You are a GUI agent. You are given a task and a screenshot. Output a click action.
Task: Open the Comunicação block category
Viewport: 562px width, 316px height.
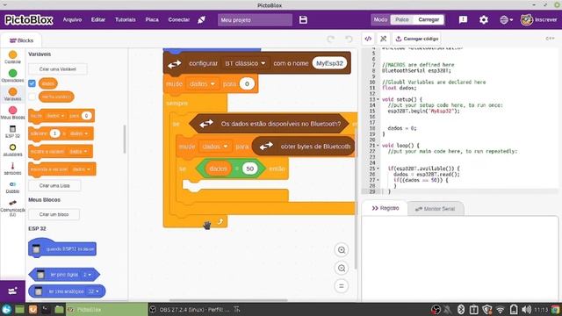[12, 208]
